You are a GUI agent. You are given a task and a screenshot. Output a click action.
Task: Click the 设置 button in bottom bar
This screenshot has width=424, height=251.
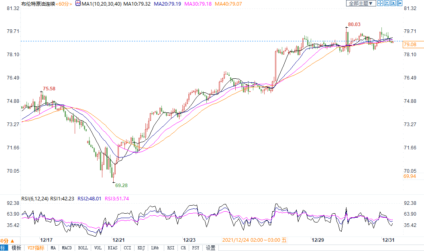210,248
